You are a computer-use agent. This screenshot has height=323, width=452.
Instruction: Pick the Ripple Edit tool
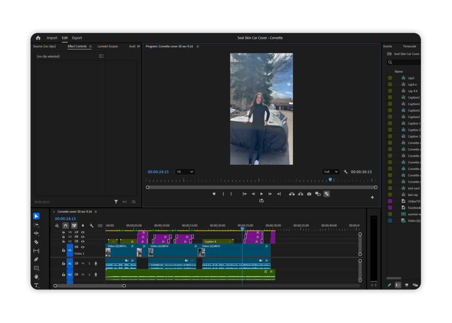pyautogui.click(x=36, y=233)
